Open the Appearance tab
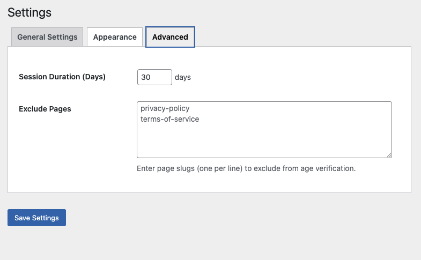This screenshot has width=421, height=260. click(115, 37)
